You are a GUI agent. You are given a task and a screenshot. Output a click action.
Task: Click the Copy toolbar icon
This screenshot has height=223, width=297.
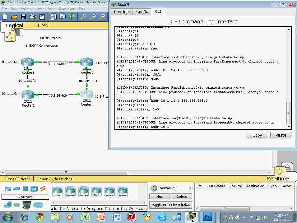53,17
